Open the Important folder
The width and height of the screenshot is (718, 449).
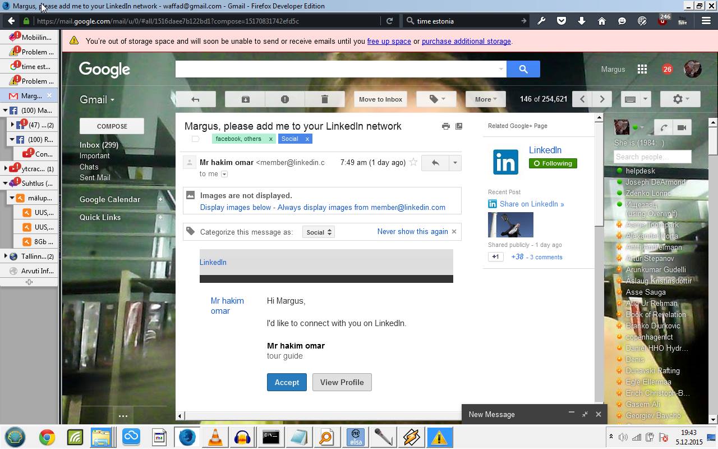pyautogui.click(x=94, y=155)
